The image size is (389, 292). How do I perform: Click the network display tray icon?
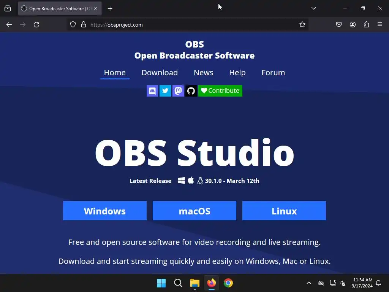(333, 283)
